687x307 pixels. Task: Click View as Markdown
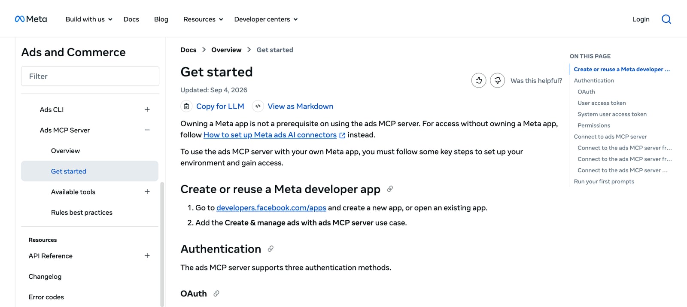click(x=300, y=106)
